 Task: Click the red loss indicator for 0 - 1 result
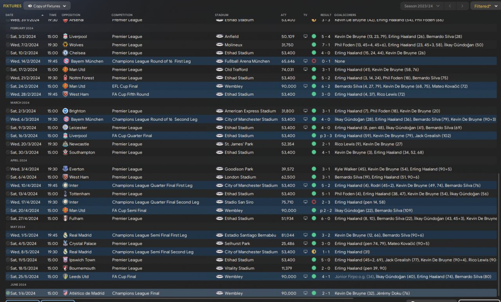click(x=314, y=61)
